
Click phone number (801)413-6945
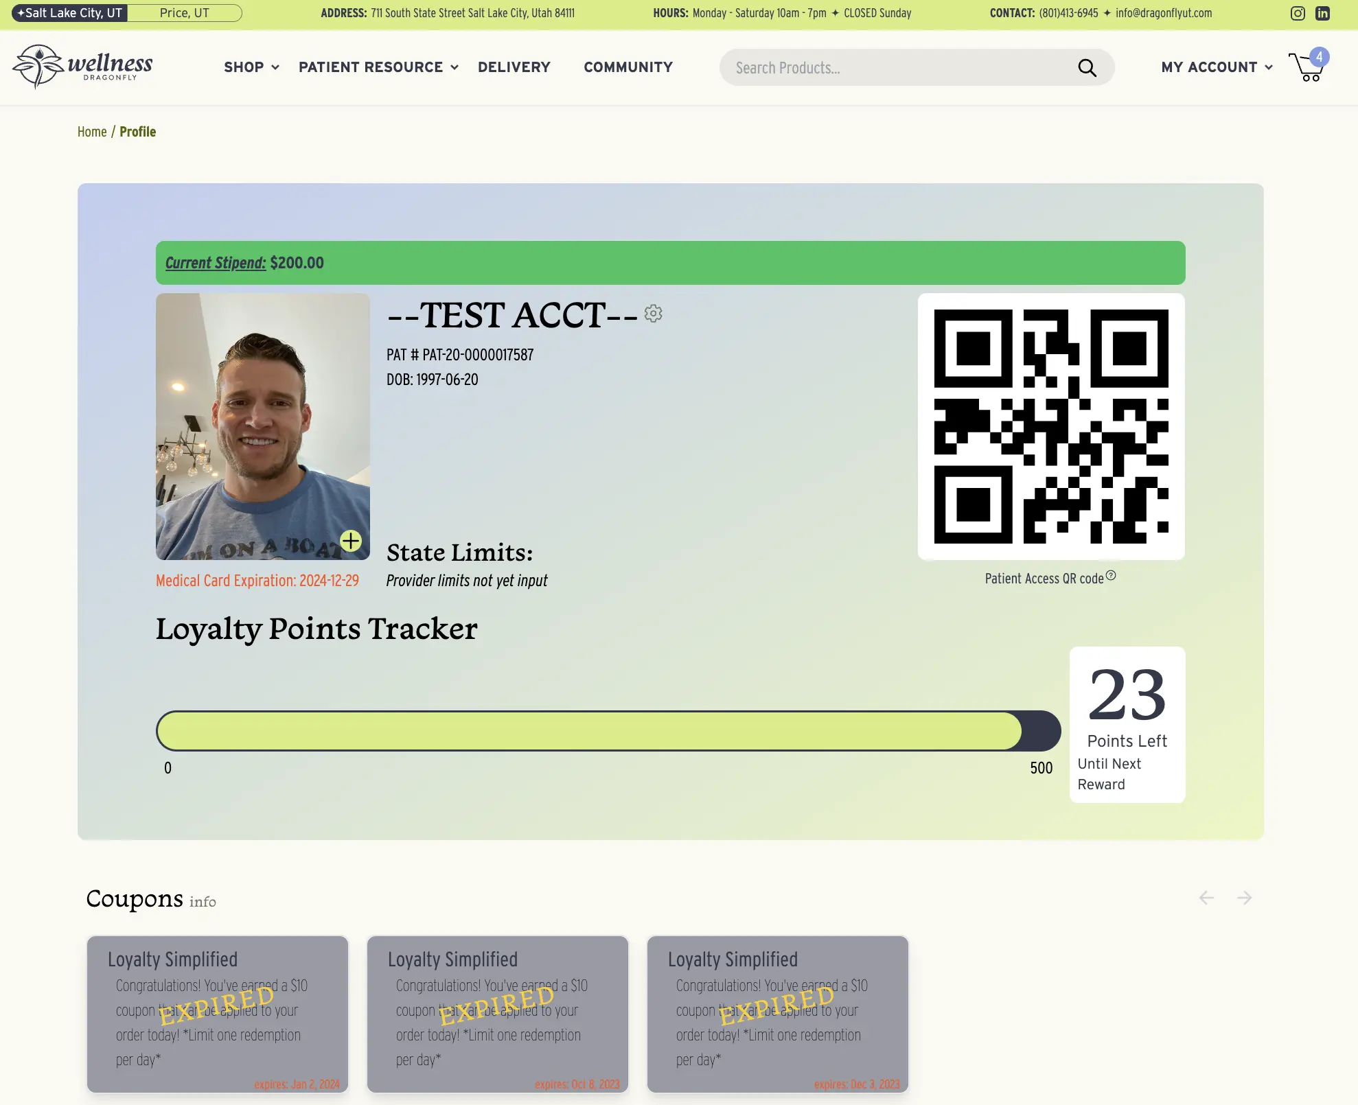point(1068,13)
